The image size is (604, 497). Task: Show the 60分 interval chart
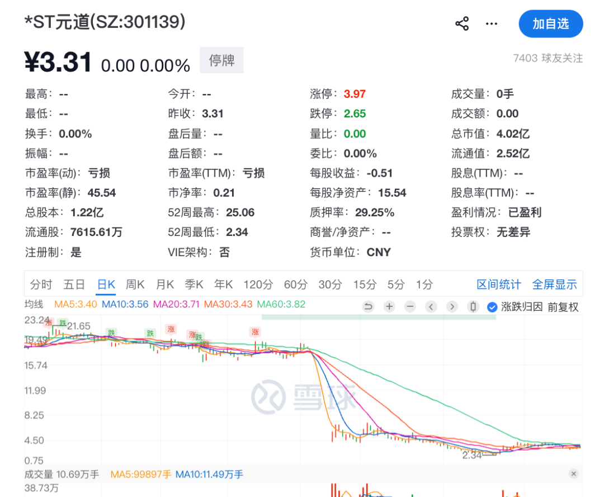[x=295, y=285]
